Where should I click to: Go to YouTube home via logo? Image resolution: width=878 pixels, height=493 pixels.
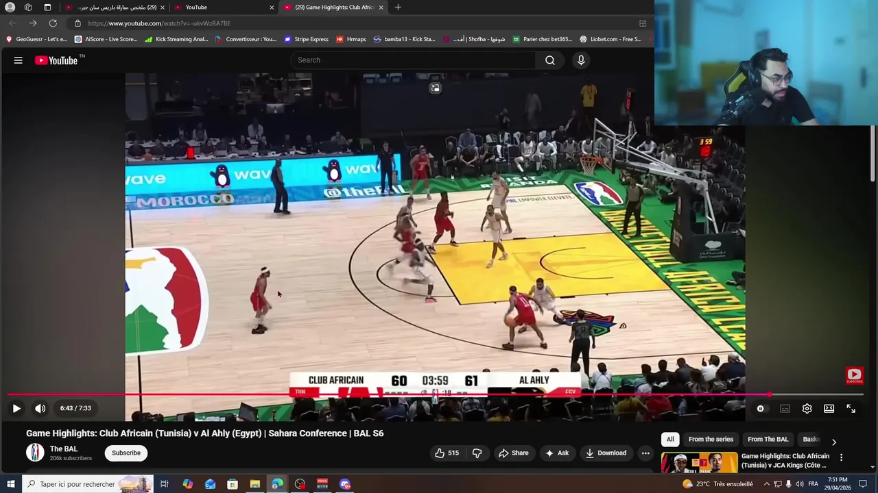point(56,60)
